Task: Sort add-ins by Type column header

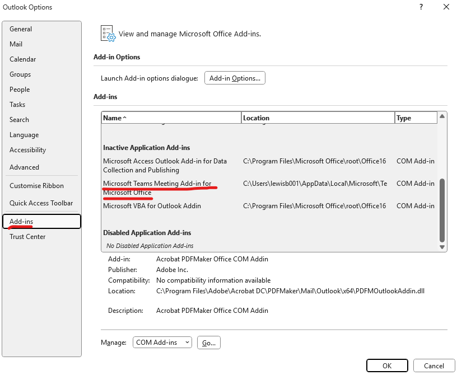Action: 416,118
